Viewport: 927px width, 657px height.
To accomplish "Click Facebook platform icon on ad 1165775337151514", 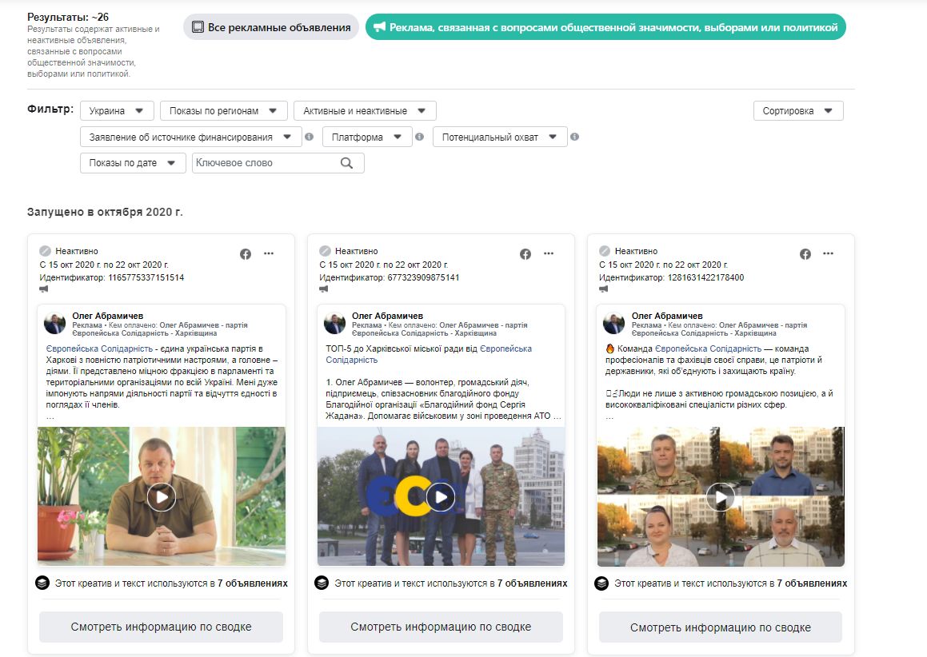I will click(x=246, y=254).
